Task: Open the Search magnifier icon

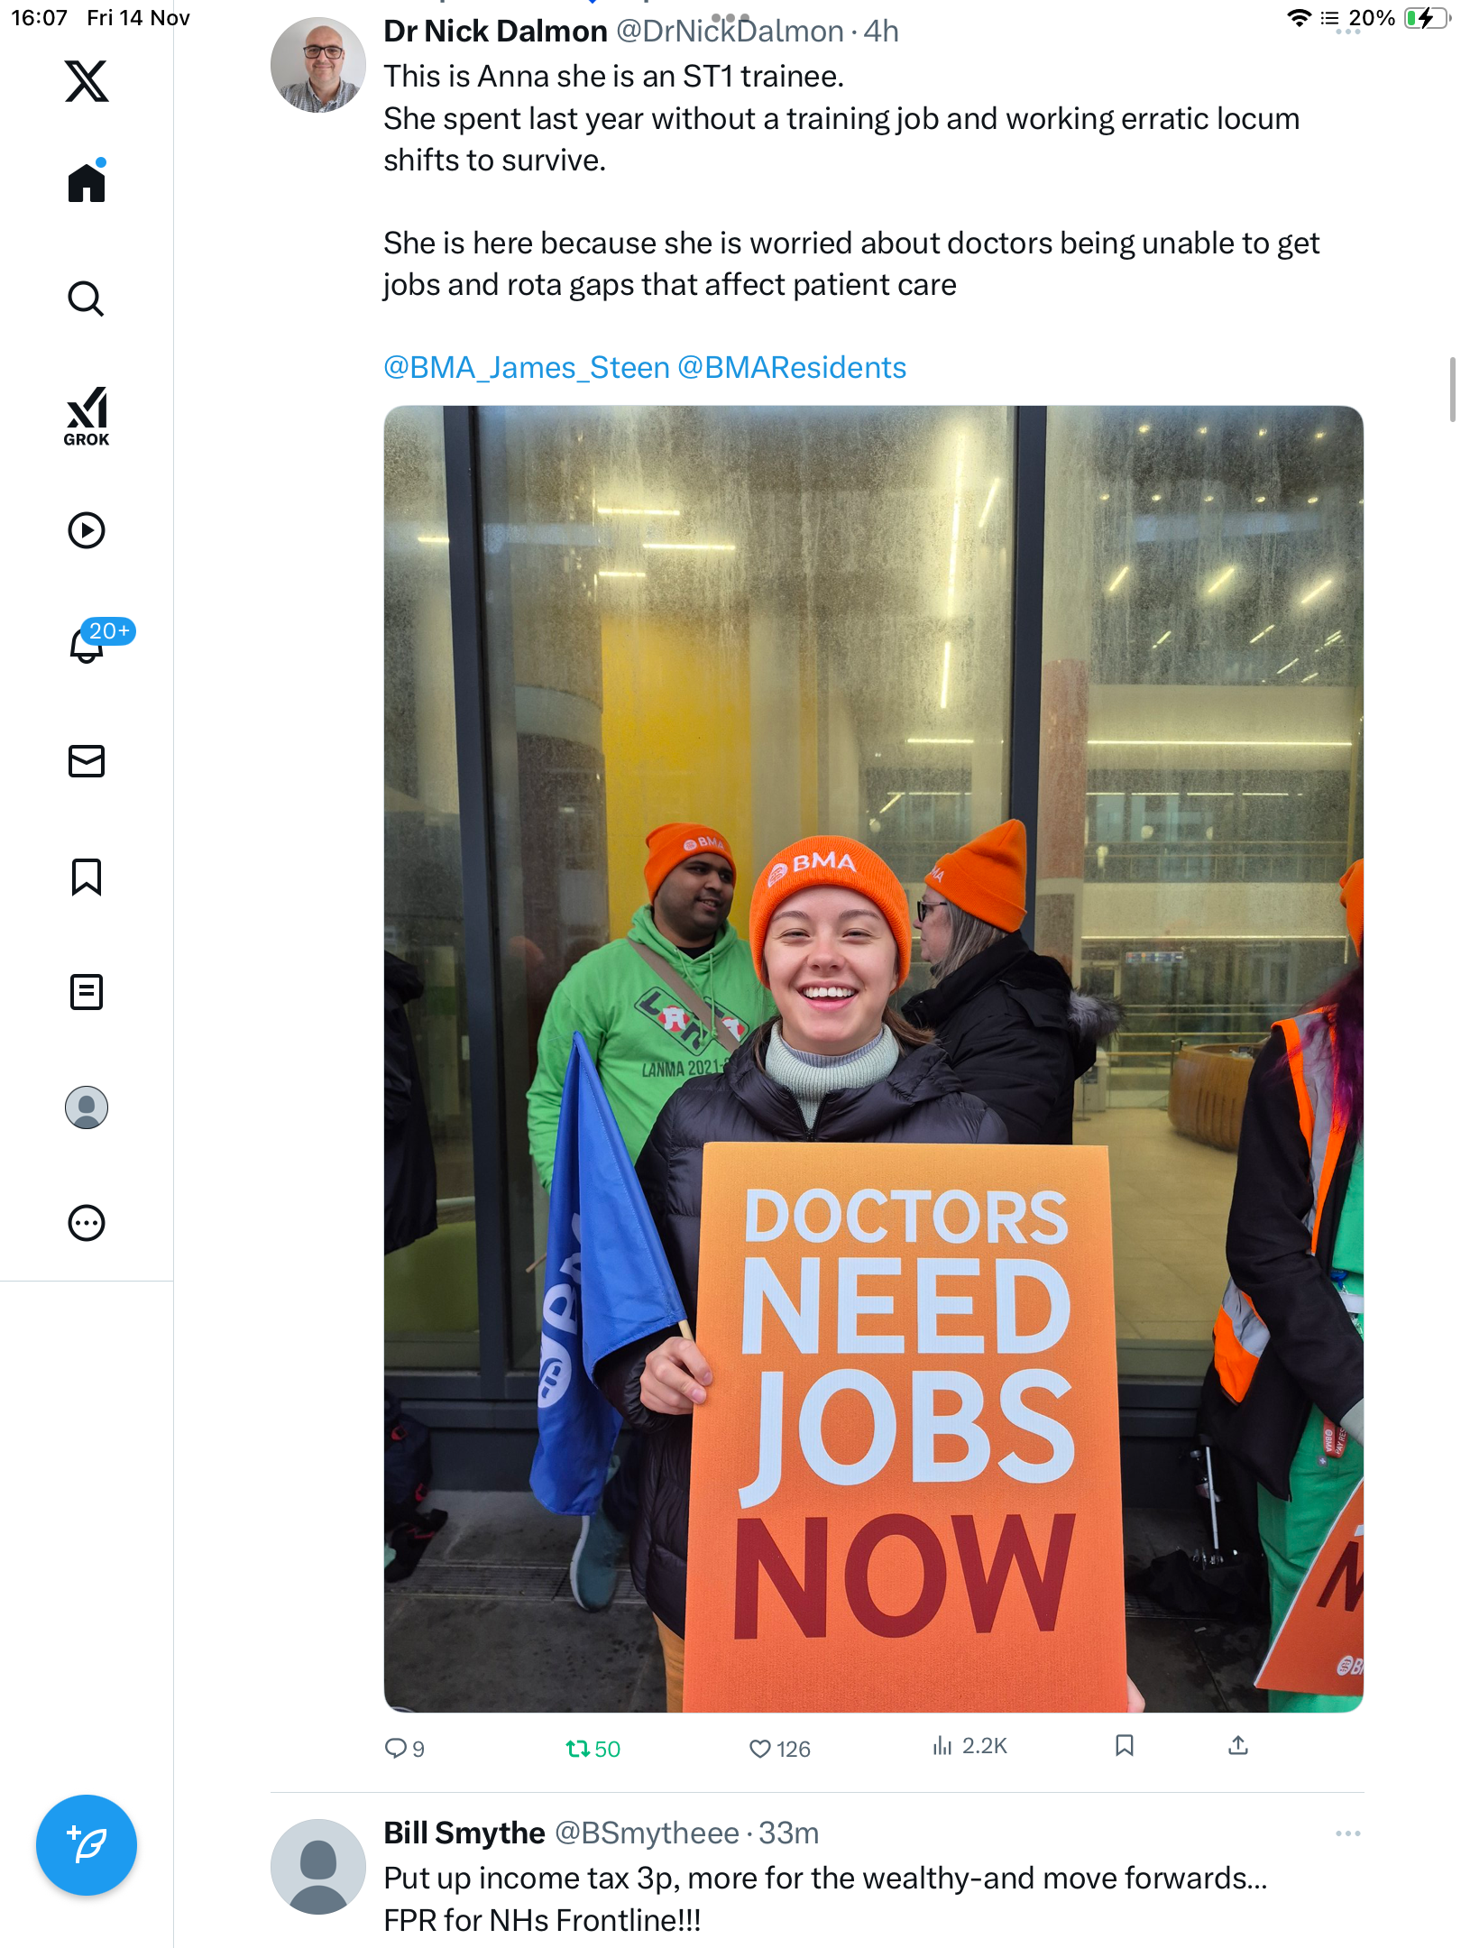Action: tap(87, 299)
